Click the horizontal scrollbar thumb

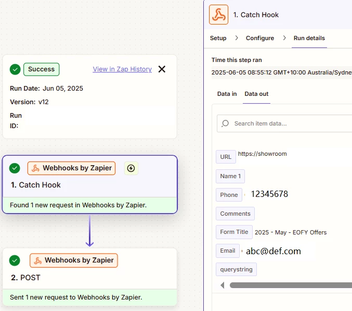click(291, 285)
